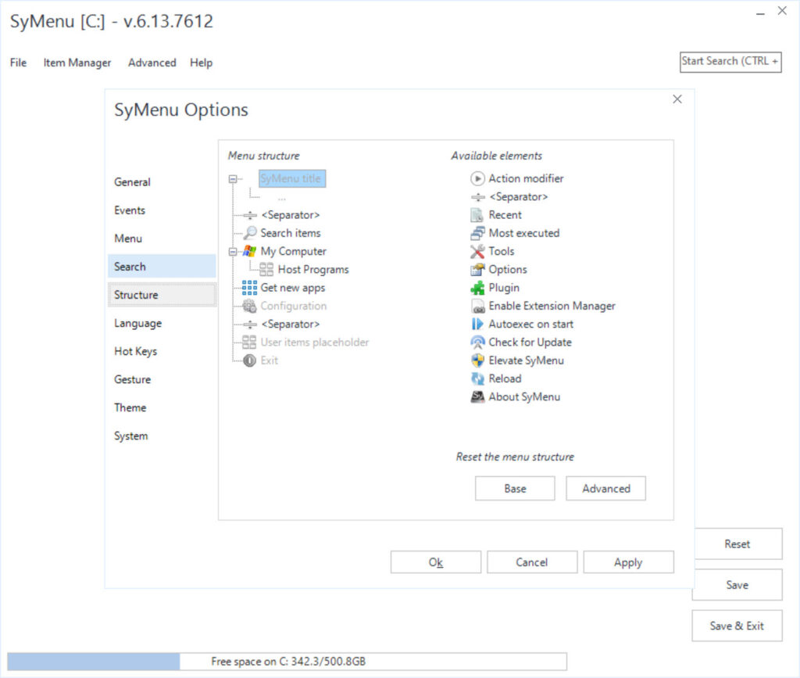Select the Exit power icon
This screenshot has width=800, height=678.
tap(249, 361)
